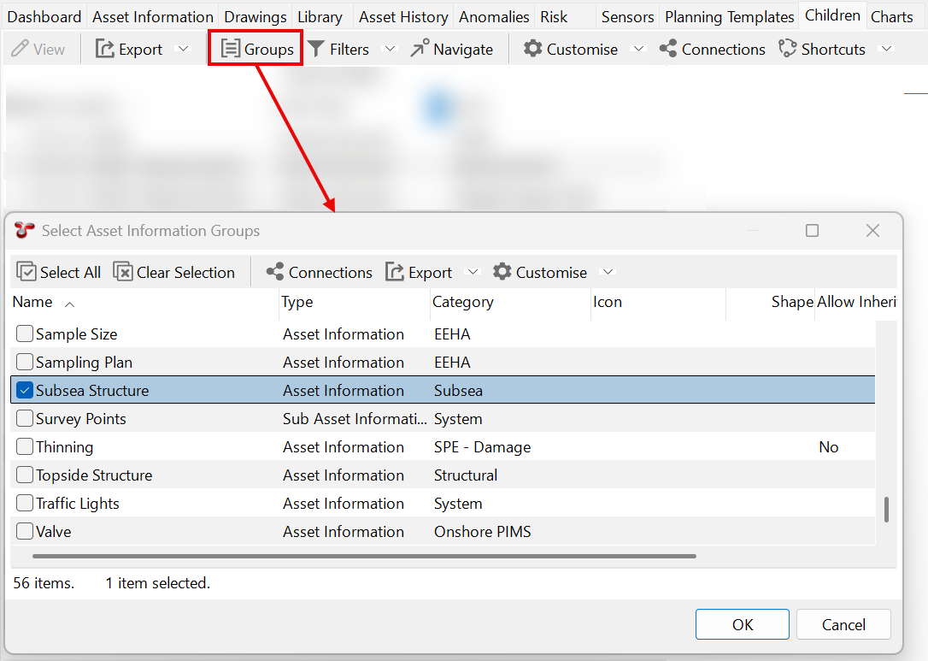The image size is (928, 661).
Task: Click the vertical scrollbar thumb in list
Action: click(x=886, y=510)
